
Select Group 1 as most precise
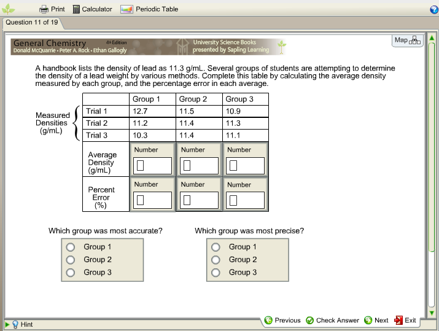pyautogui.click(x=216, y=247)
